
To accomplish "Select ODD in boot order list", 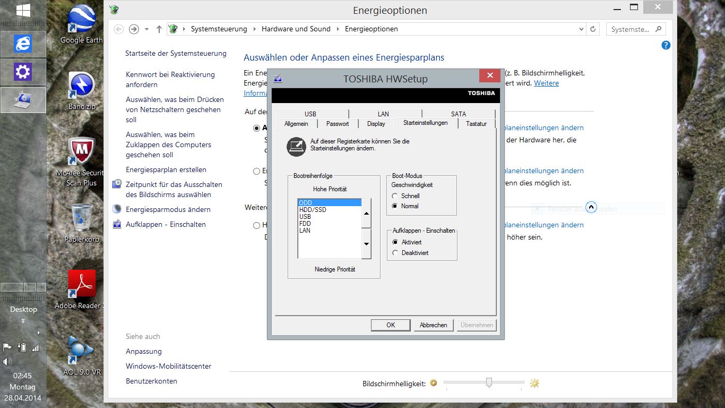I will (x=330, y=203).
